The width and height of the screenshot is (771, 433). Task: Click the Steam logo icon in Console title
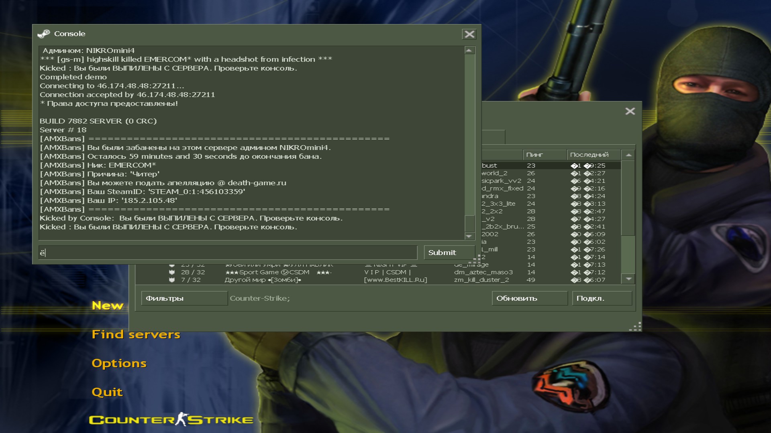[43, 34]
